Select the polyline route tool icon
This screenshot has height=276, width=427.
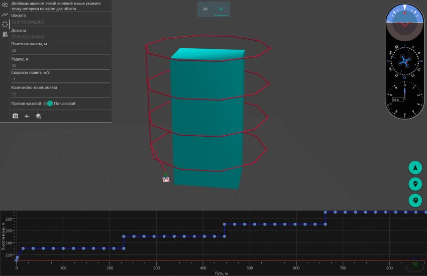tap(5, 15)
